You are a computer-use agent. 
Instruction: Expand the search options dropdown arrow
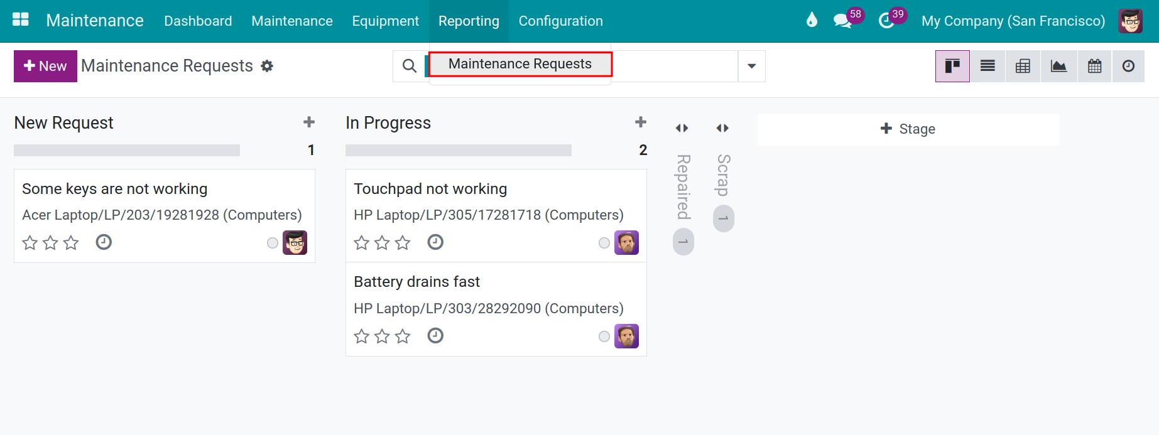coord(751,66)
